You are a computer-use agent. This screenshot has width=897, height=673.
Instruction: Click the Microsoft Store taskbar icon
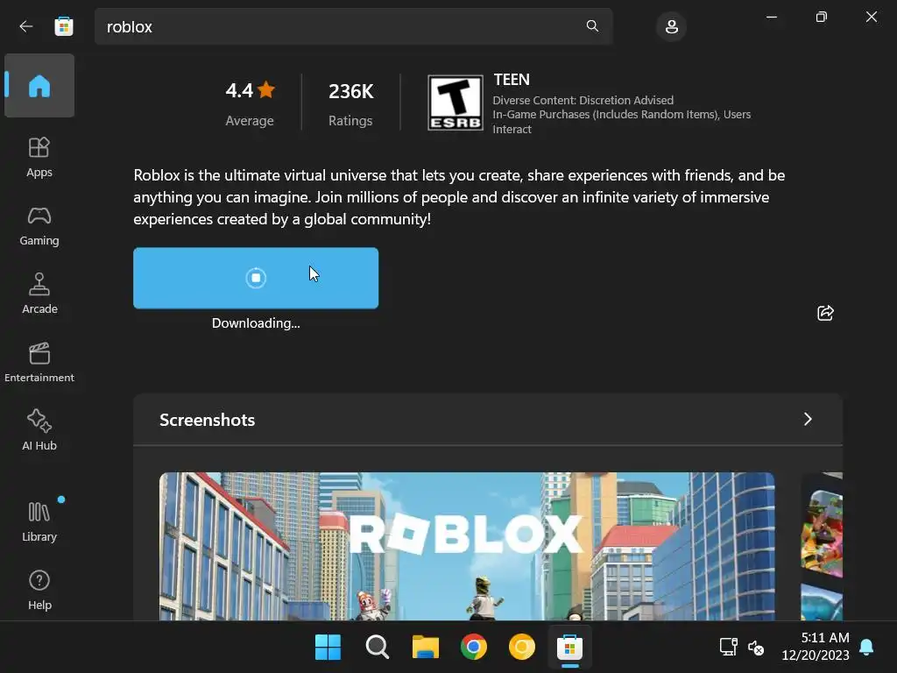(x=569, y=648)
